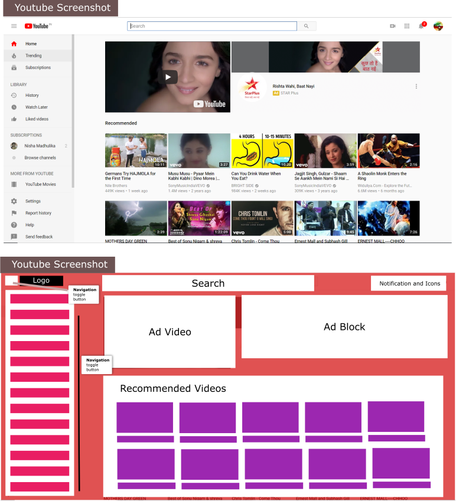Open the Chris Tomlin video thumbnail
The image size is (456, 501).
click(x=262, y=218)
